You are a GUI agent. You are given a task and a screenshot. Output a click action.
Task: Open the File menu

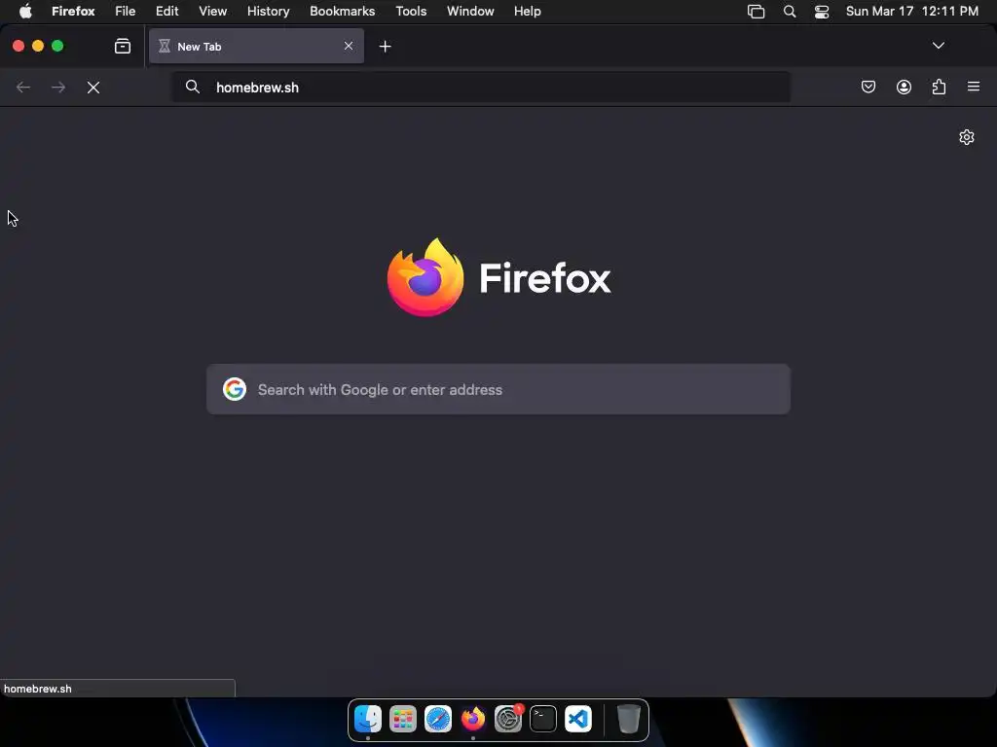point(126,12)
